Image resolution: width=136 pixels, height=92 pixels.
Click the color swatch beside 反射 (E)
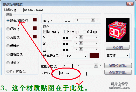point(35,37)
